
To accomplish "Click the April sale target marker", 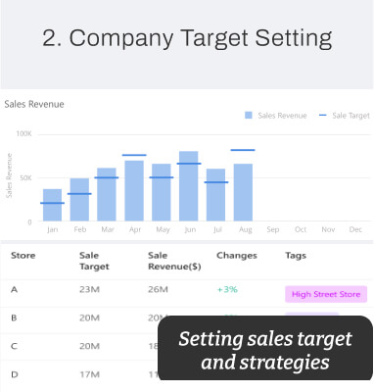I will click(134, 155).
